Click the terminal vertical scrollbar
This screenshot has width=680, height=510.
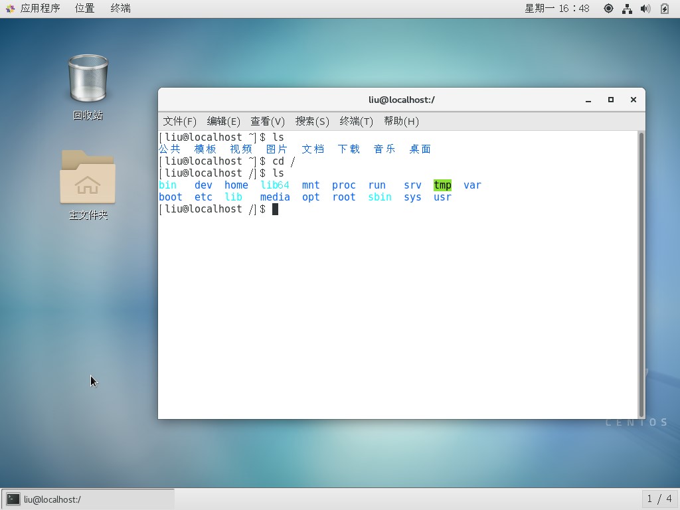641,274
